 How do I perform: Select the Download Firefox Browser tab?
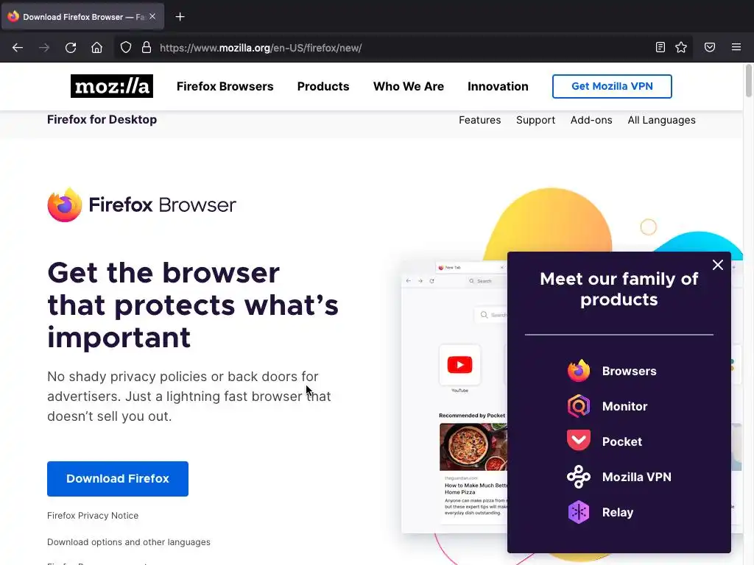click(82, 17)
